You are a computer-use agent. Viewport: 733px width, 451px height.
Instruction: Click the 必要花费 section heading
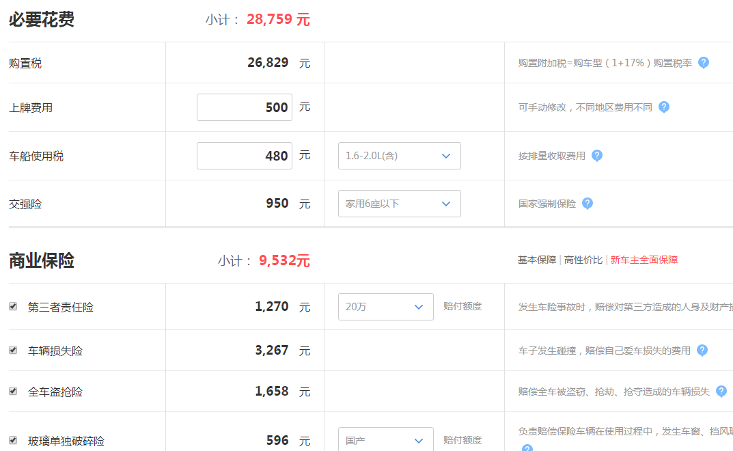tap(42, 20)
